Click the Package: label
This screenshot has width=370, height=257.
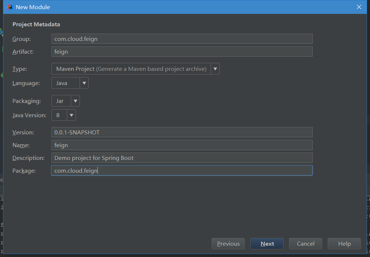[x=24, y=170]
